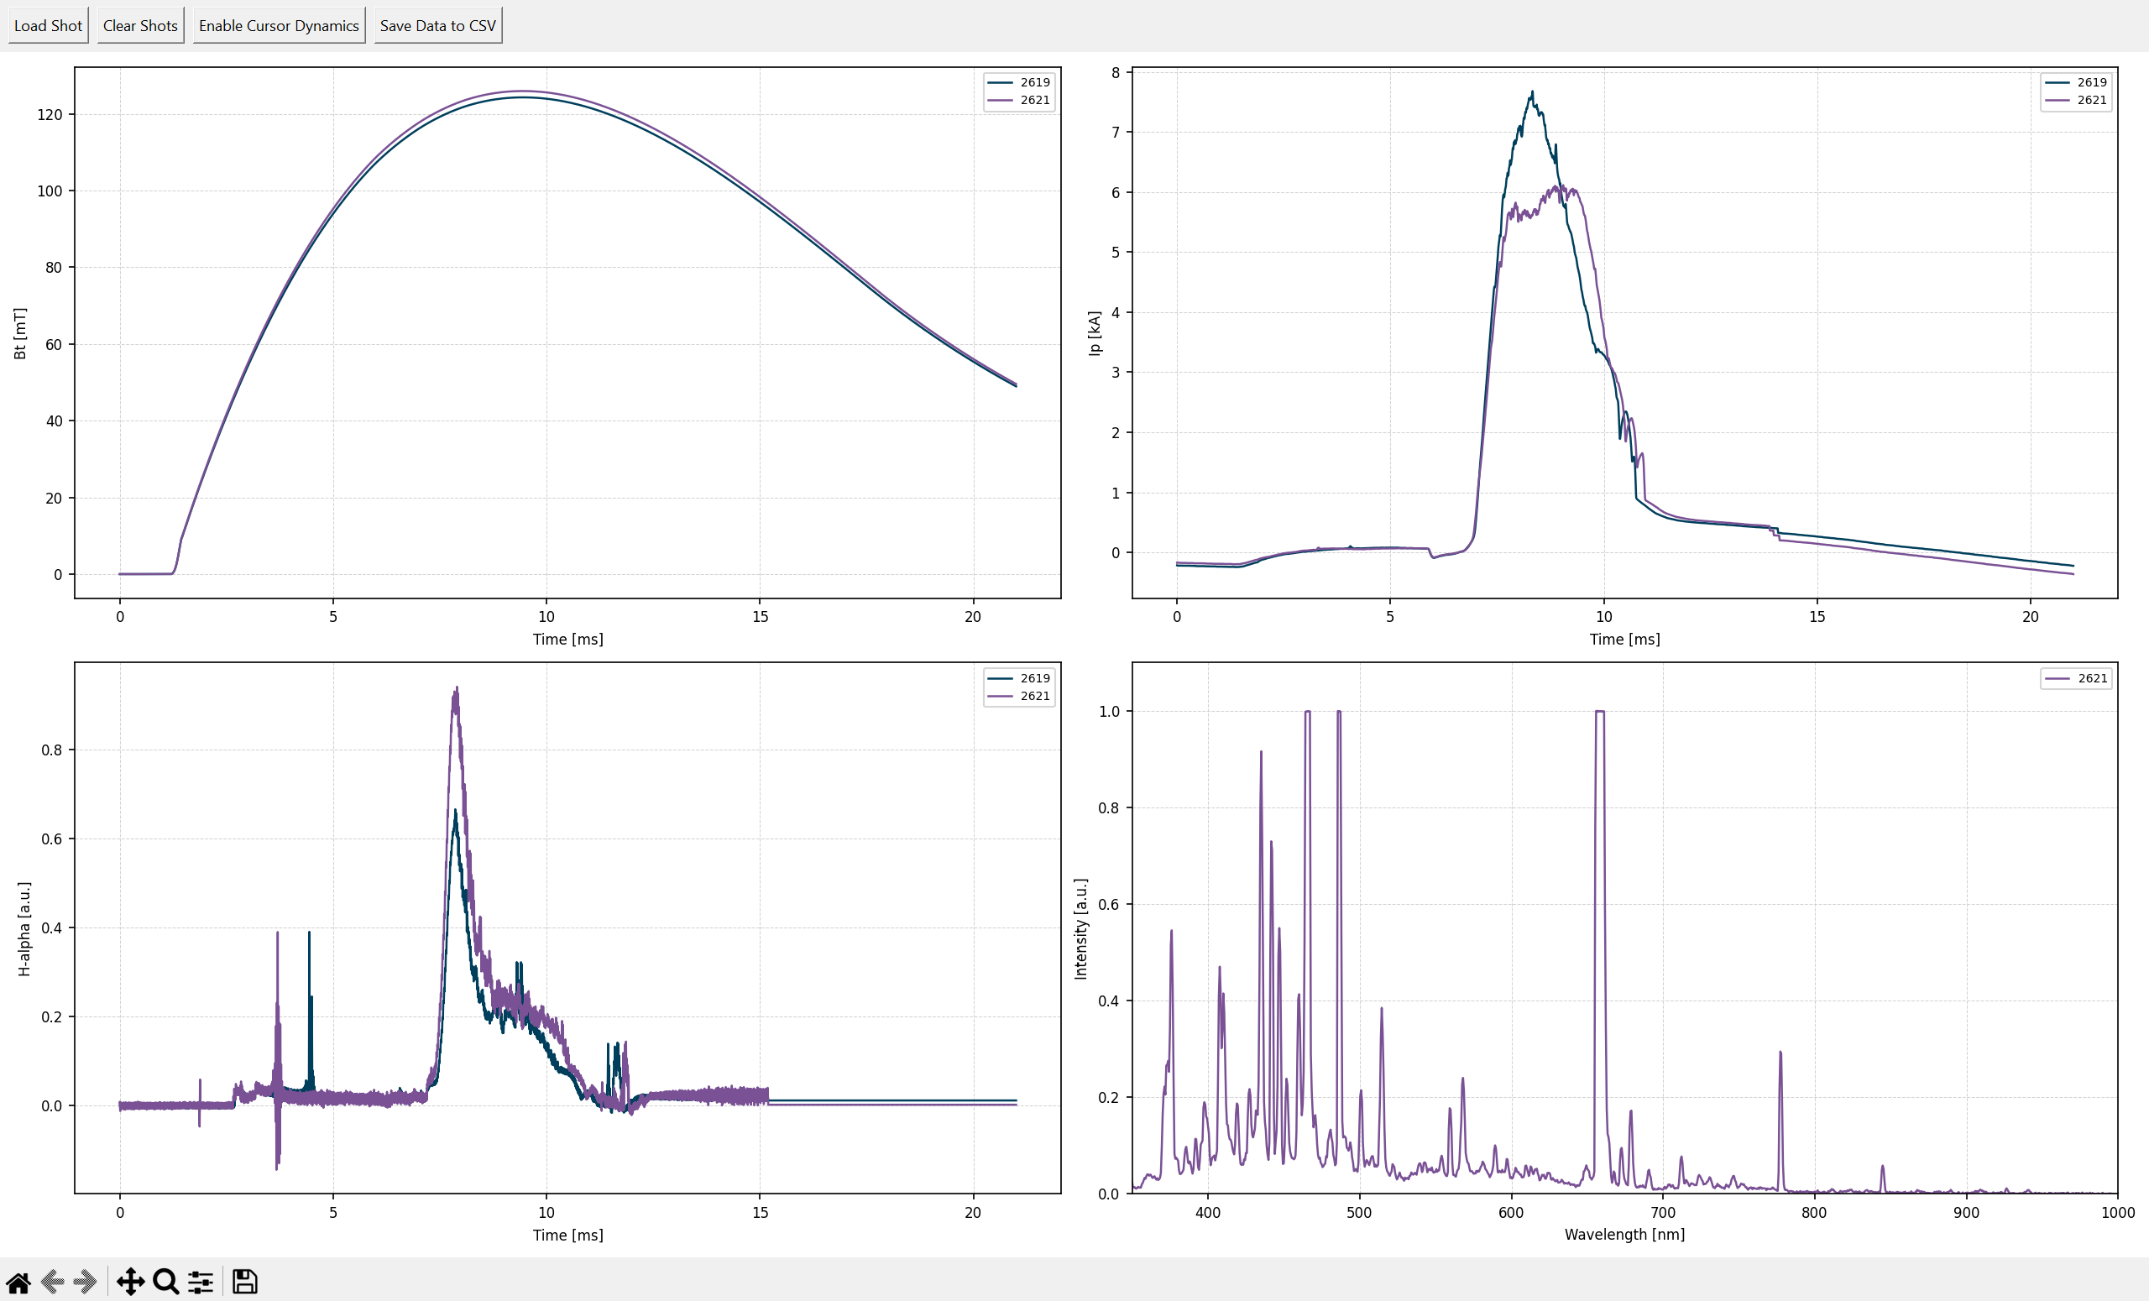Click the Wavelength [nm] axis label
The image size is (2149, 1301).
[x=1624, y=1235]
